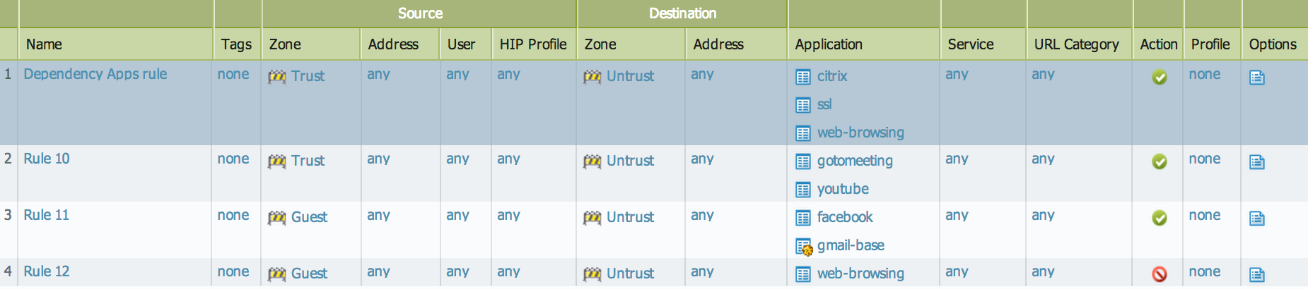Click the Tags value for Rule 12
The image size is (1308, 289).
tap(233, 271)
